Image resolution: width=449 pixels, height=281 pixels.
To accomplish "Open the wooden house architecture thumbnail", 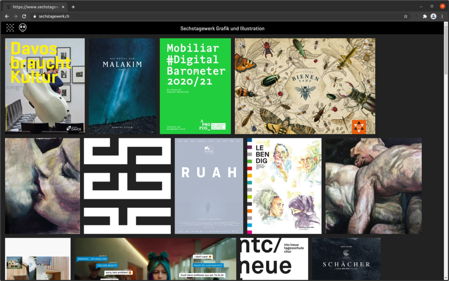I will pos(38,259).
